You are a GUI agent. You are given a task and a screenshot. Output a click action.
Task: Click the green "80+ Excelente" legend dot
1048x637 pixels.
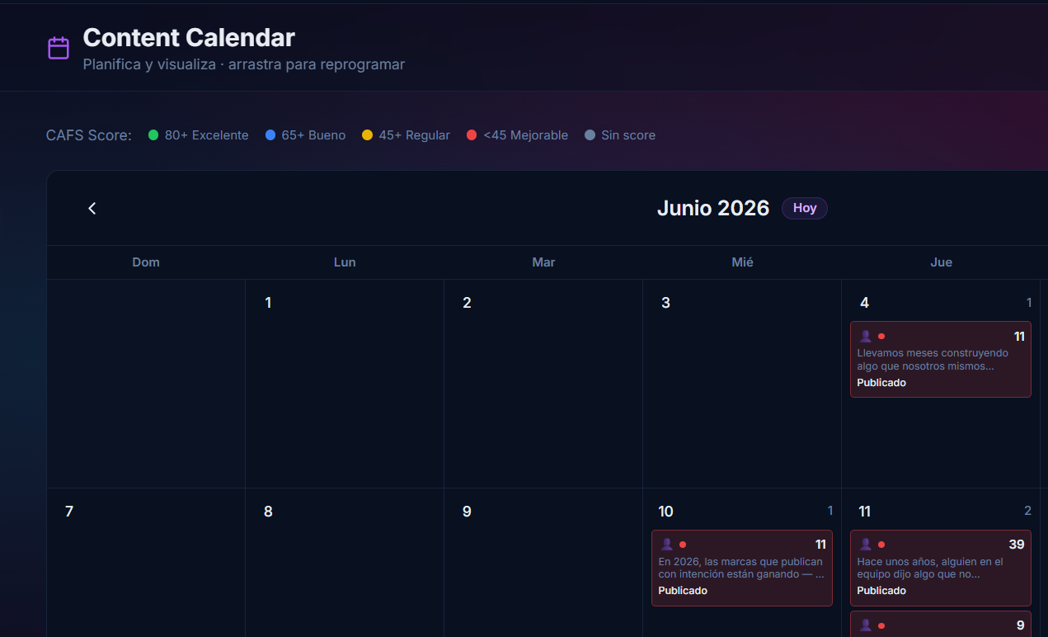tap(153, 135)
